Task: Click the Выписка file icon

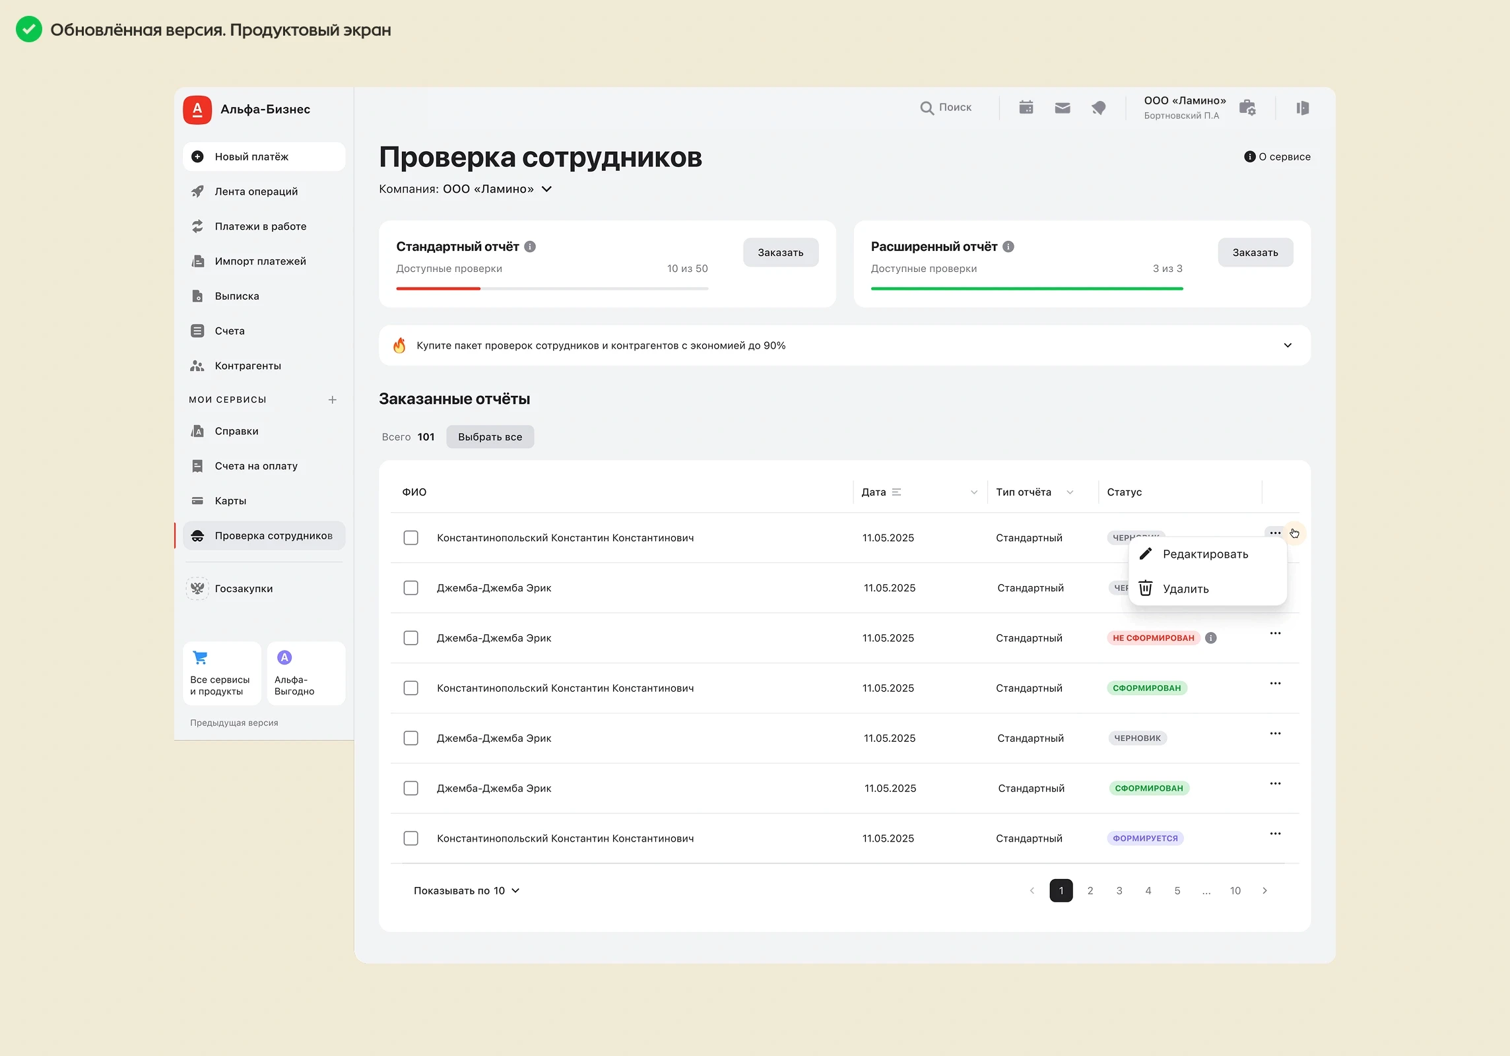Action: click(x=197, y=296)
